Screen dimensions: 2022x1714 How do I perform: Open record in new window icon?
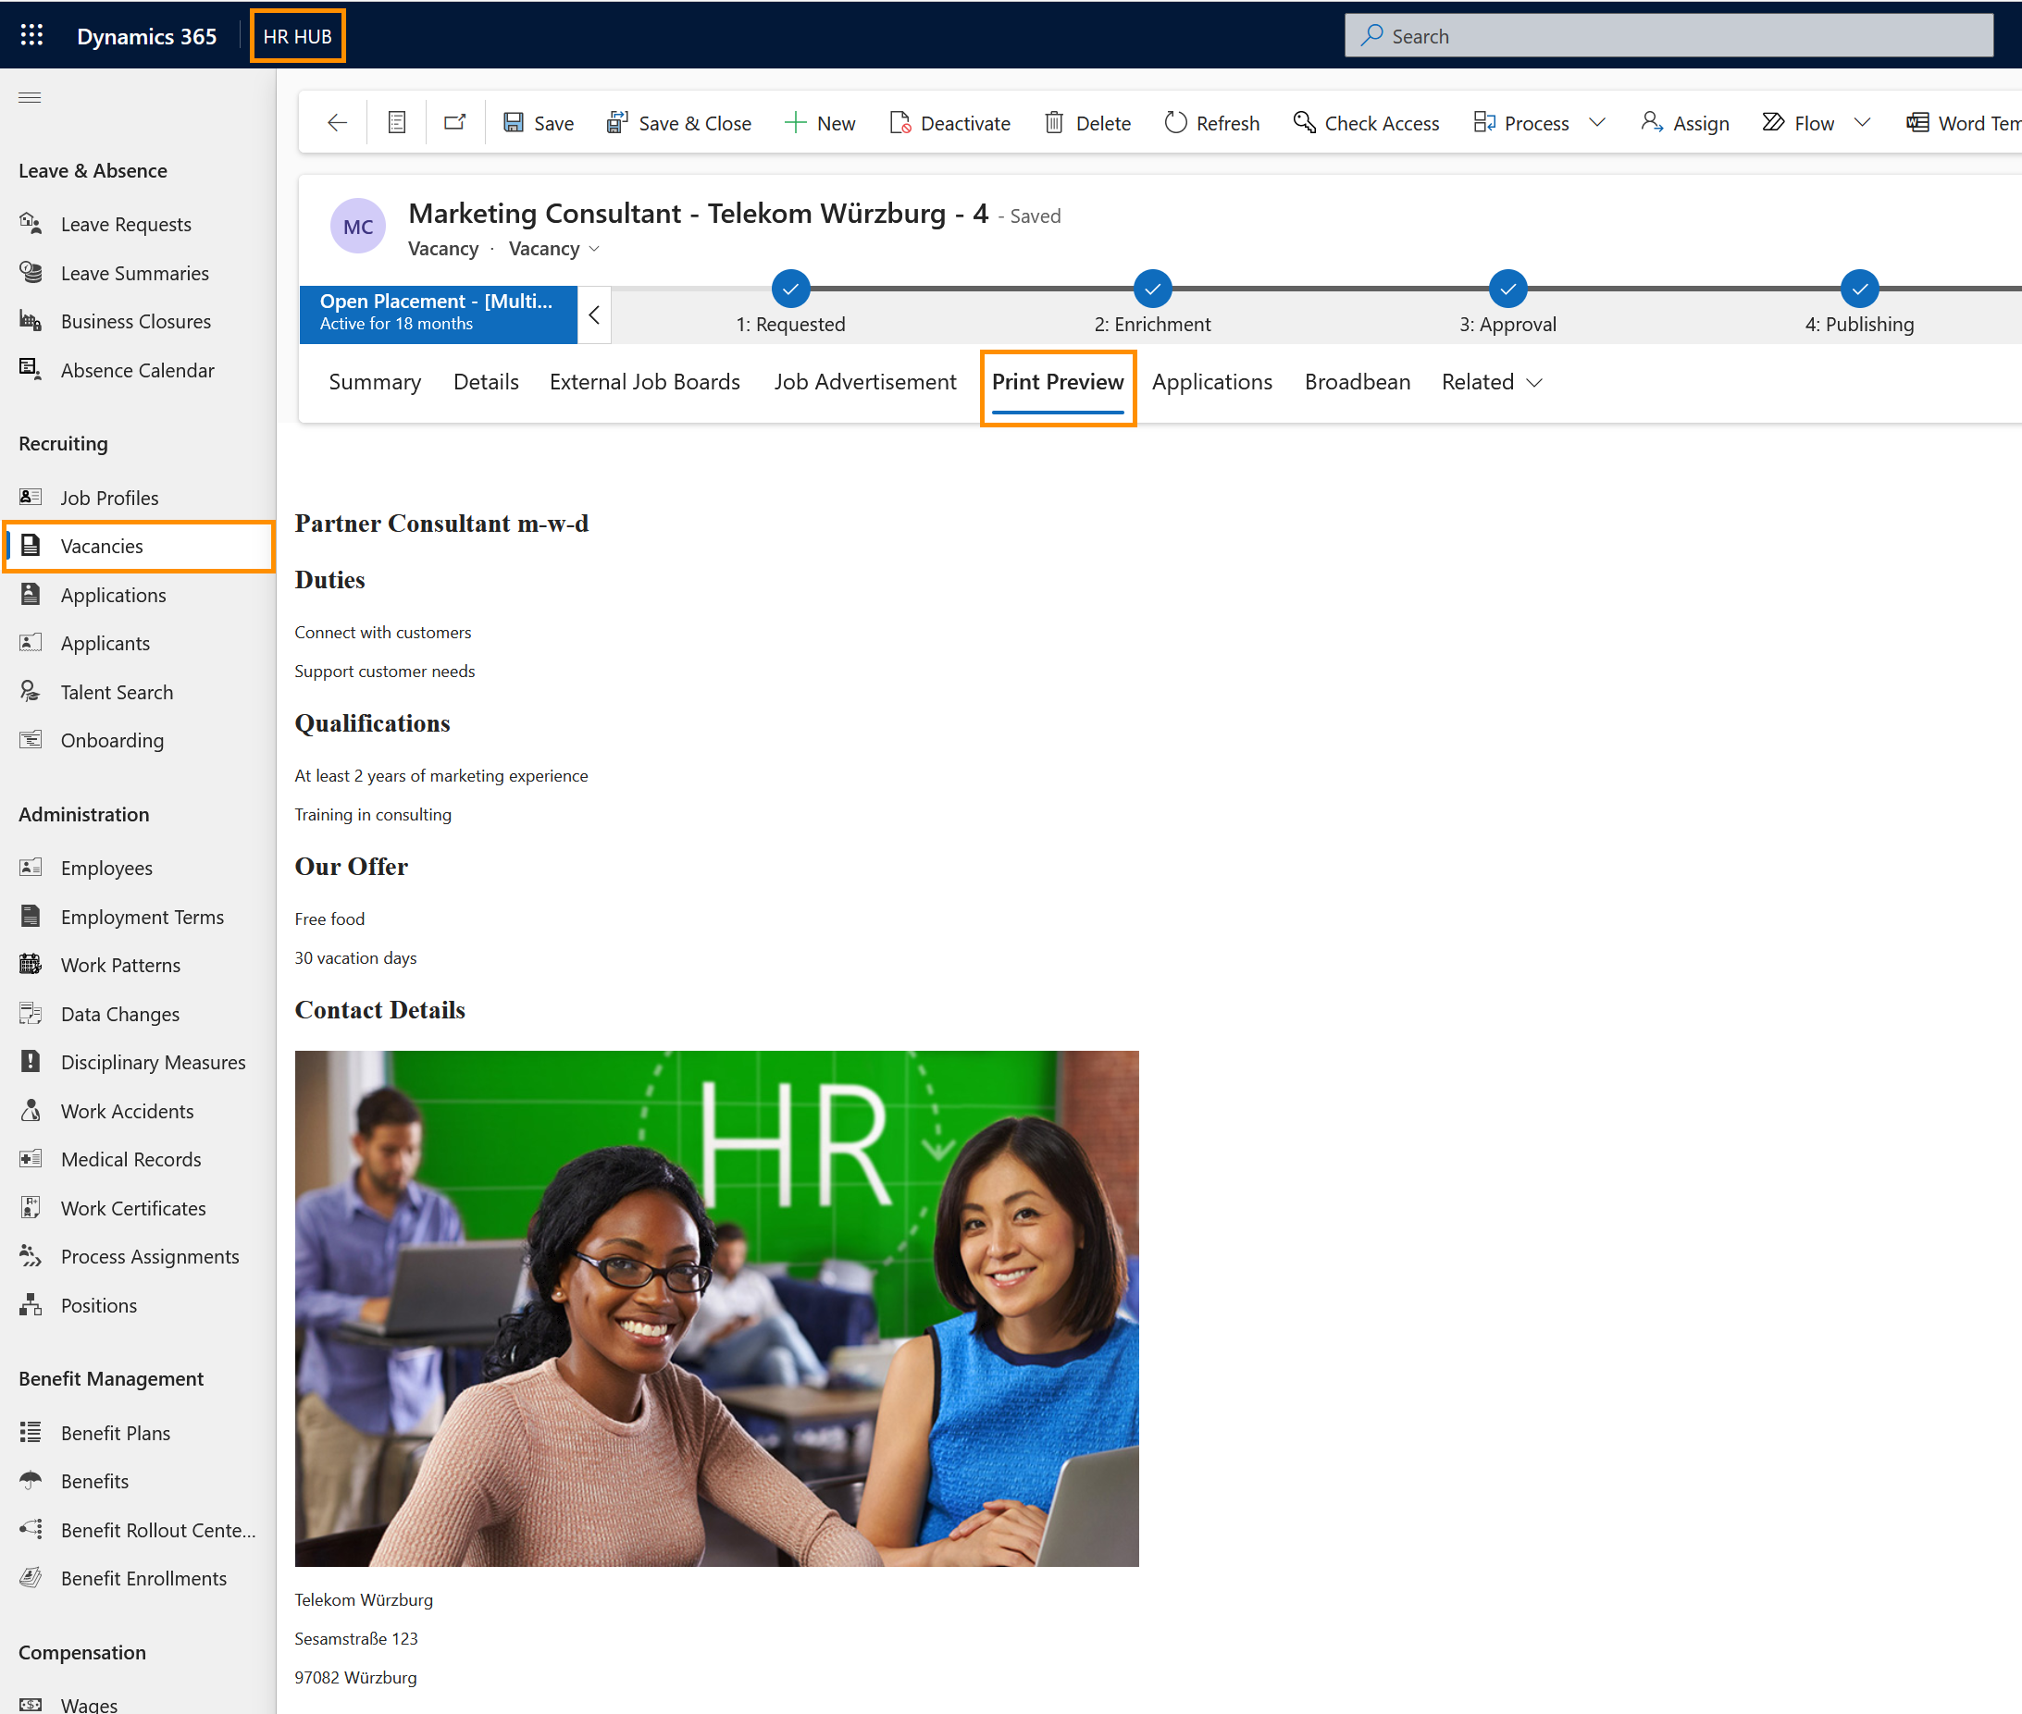point(455,122)
